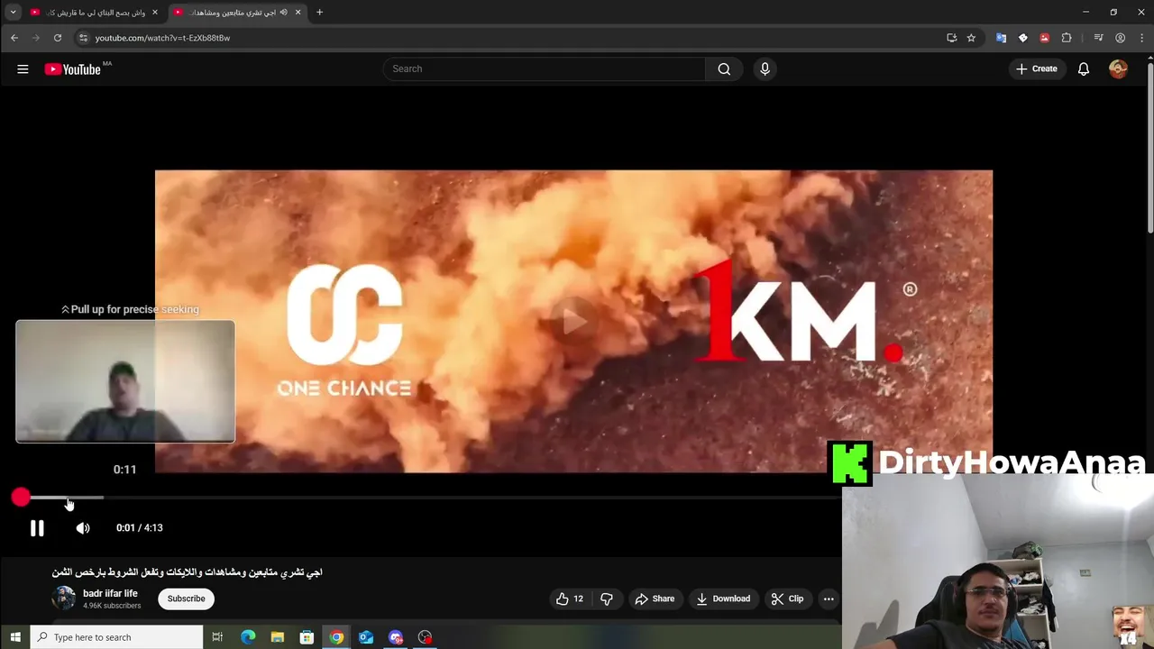Open the YouTube hamburger guide menu
The width and height of the screenshot is (1154, 649).
point(23,69)
